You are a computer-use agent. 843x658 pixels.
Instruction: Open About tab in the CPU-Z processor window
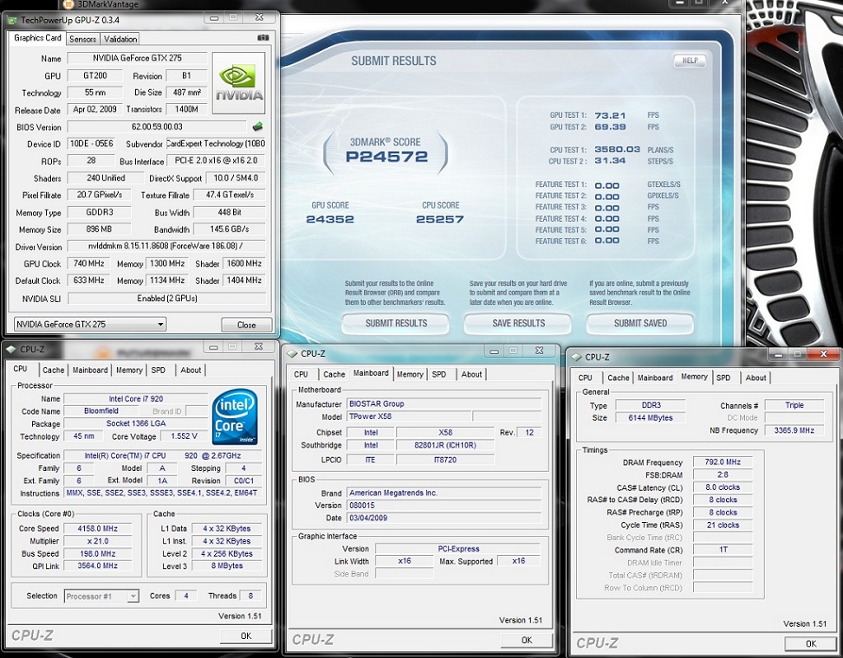pos(191,370)
